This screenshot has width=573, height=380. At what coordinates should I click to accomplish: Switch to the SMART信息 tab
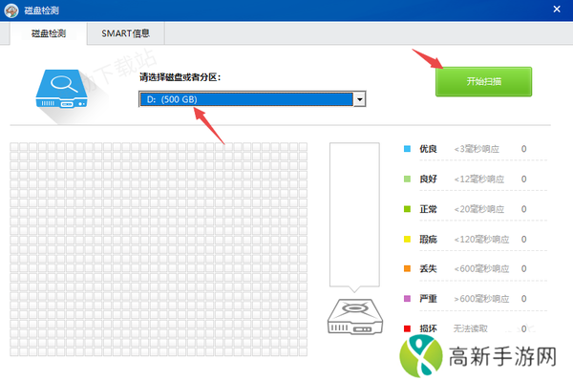coord(125,33)
